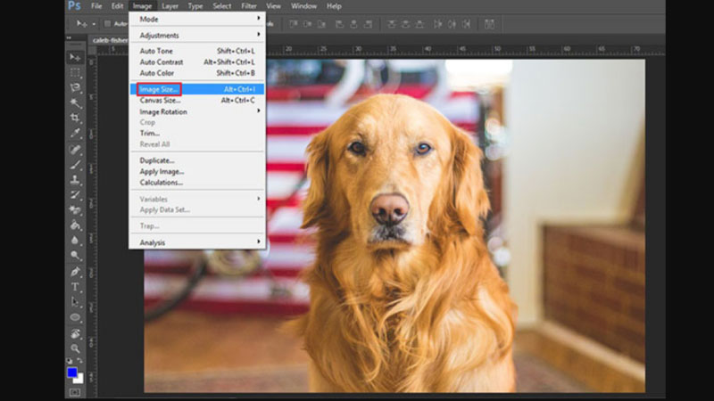The width and height of the screenshot is (714, 401).
Task: Click Distribute Horizontal Centers icon
Action: [x=452, y=24]
